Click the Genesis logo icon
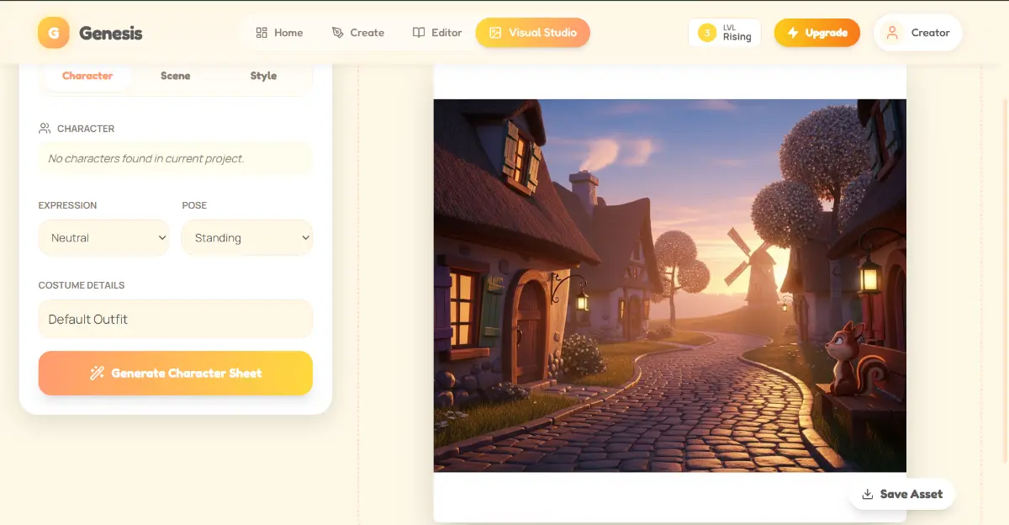The height and width of the screenshot is (525, 1009). tap(54, 33)
